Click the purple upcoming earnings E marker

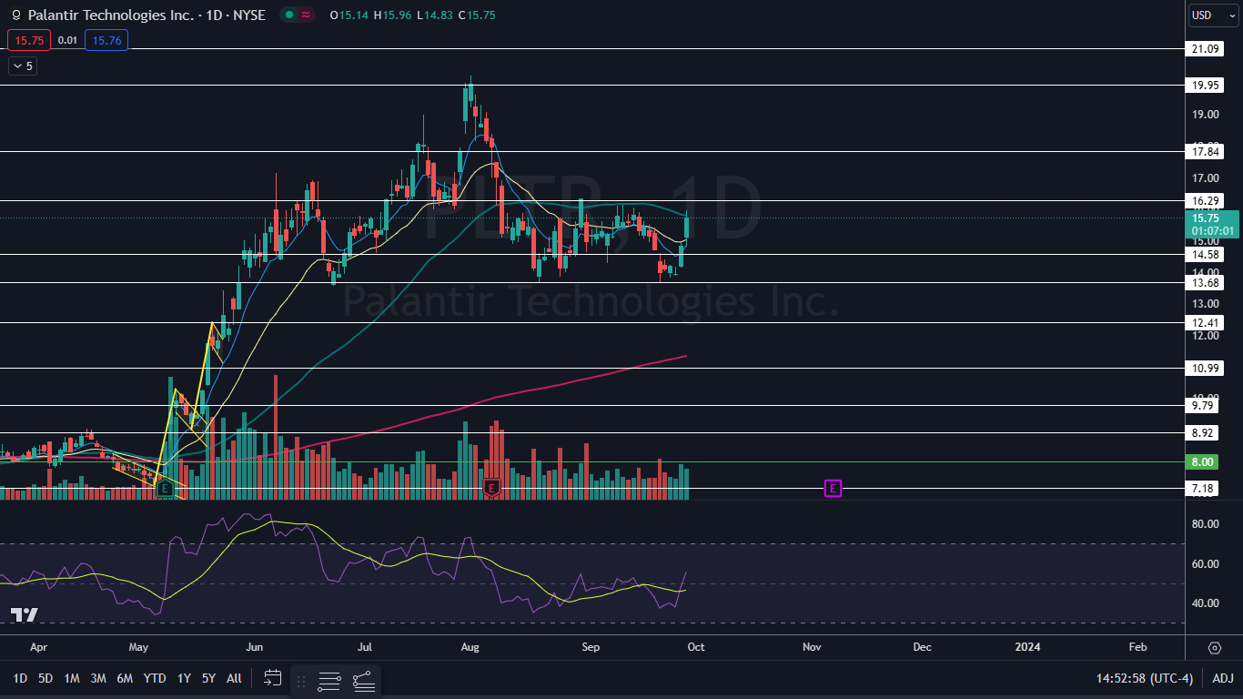point(833,489)
